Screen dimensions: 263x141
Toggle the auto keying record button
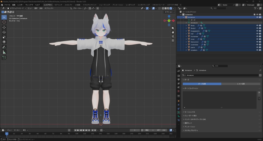pos(69,130)
